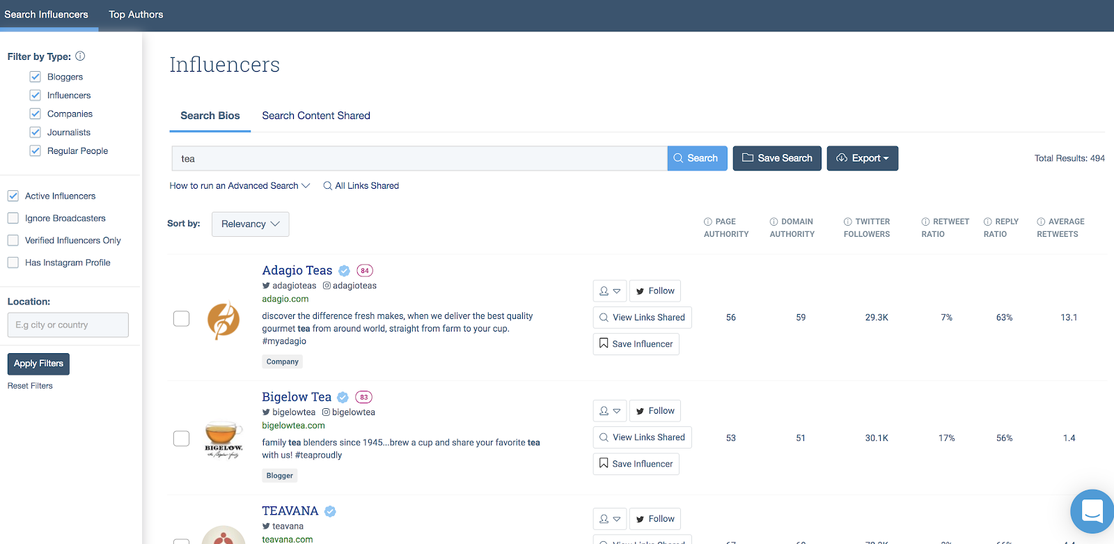
Task: Open the Sort by Relevancy dropdown
Action: click(x=251, y=224)
